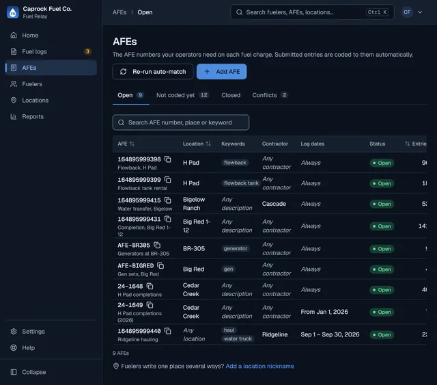Viewport: 437px width, 385px height.
Task: Sort by the Entries column
Action: point(416,144)
